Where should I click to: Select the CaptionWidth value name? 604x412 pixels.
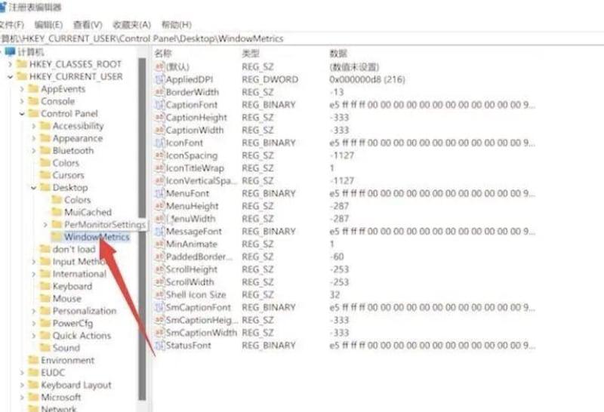coord(195,130)
